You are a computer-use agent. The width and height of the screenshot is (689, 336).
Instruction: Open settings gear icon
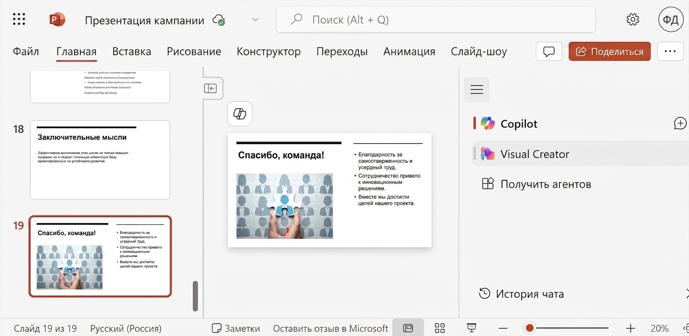632,20
